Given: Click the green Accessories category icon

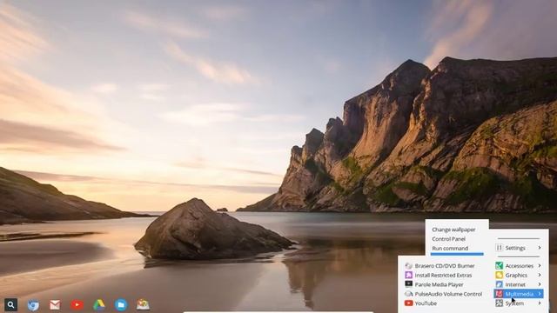Looking at the screenshot, I should tap(500, 265).
